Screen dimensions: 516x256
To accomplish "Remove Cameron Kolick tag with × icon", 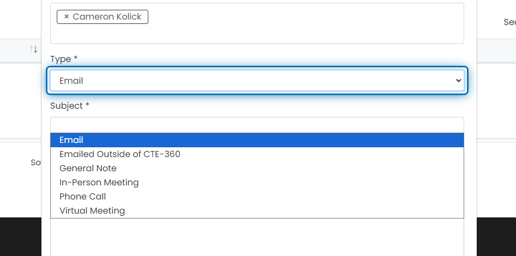I will (x=66, y=17).
